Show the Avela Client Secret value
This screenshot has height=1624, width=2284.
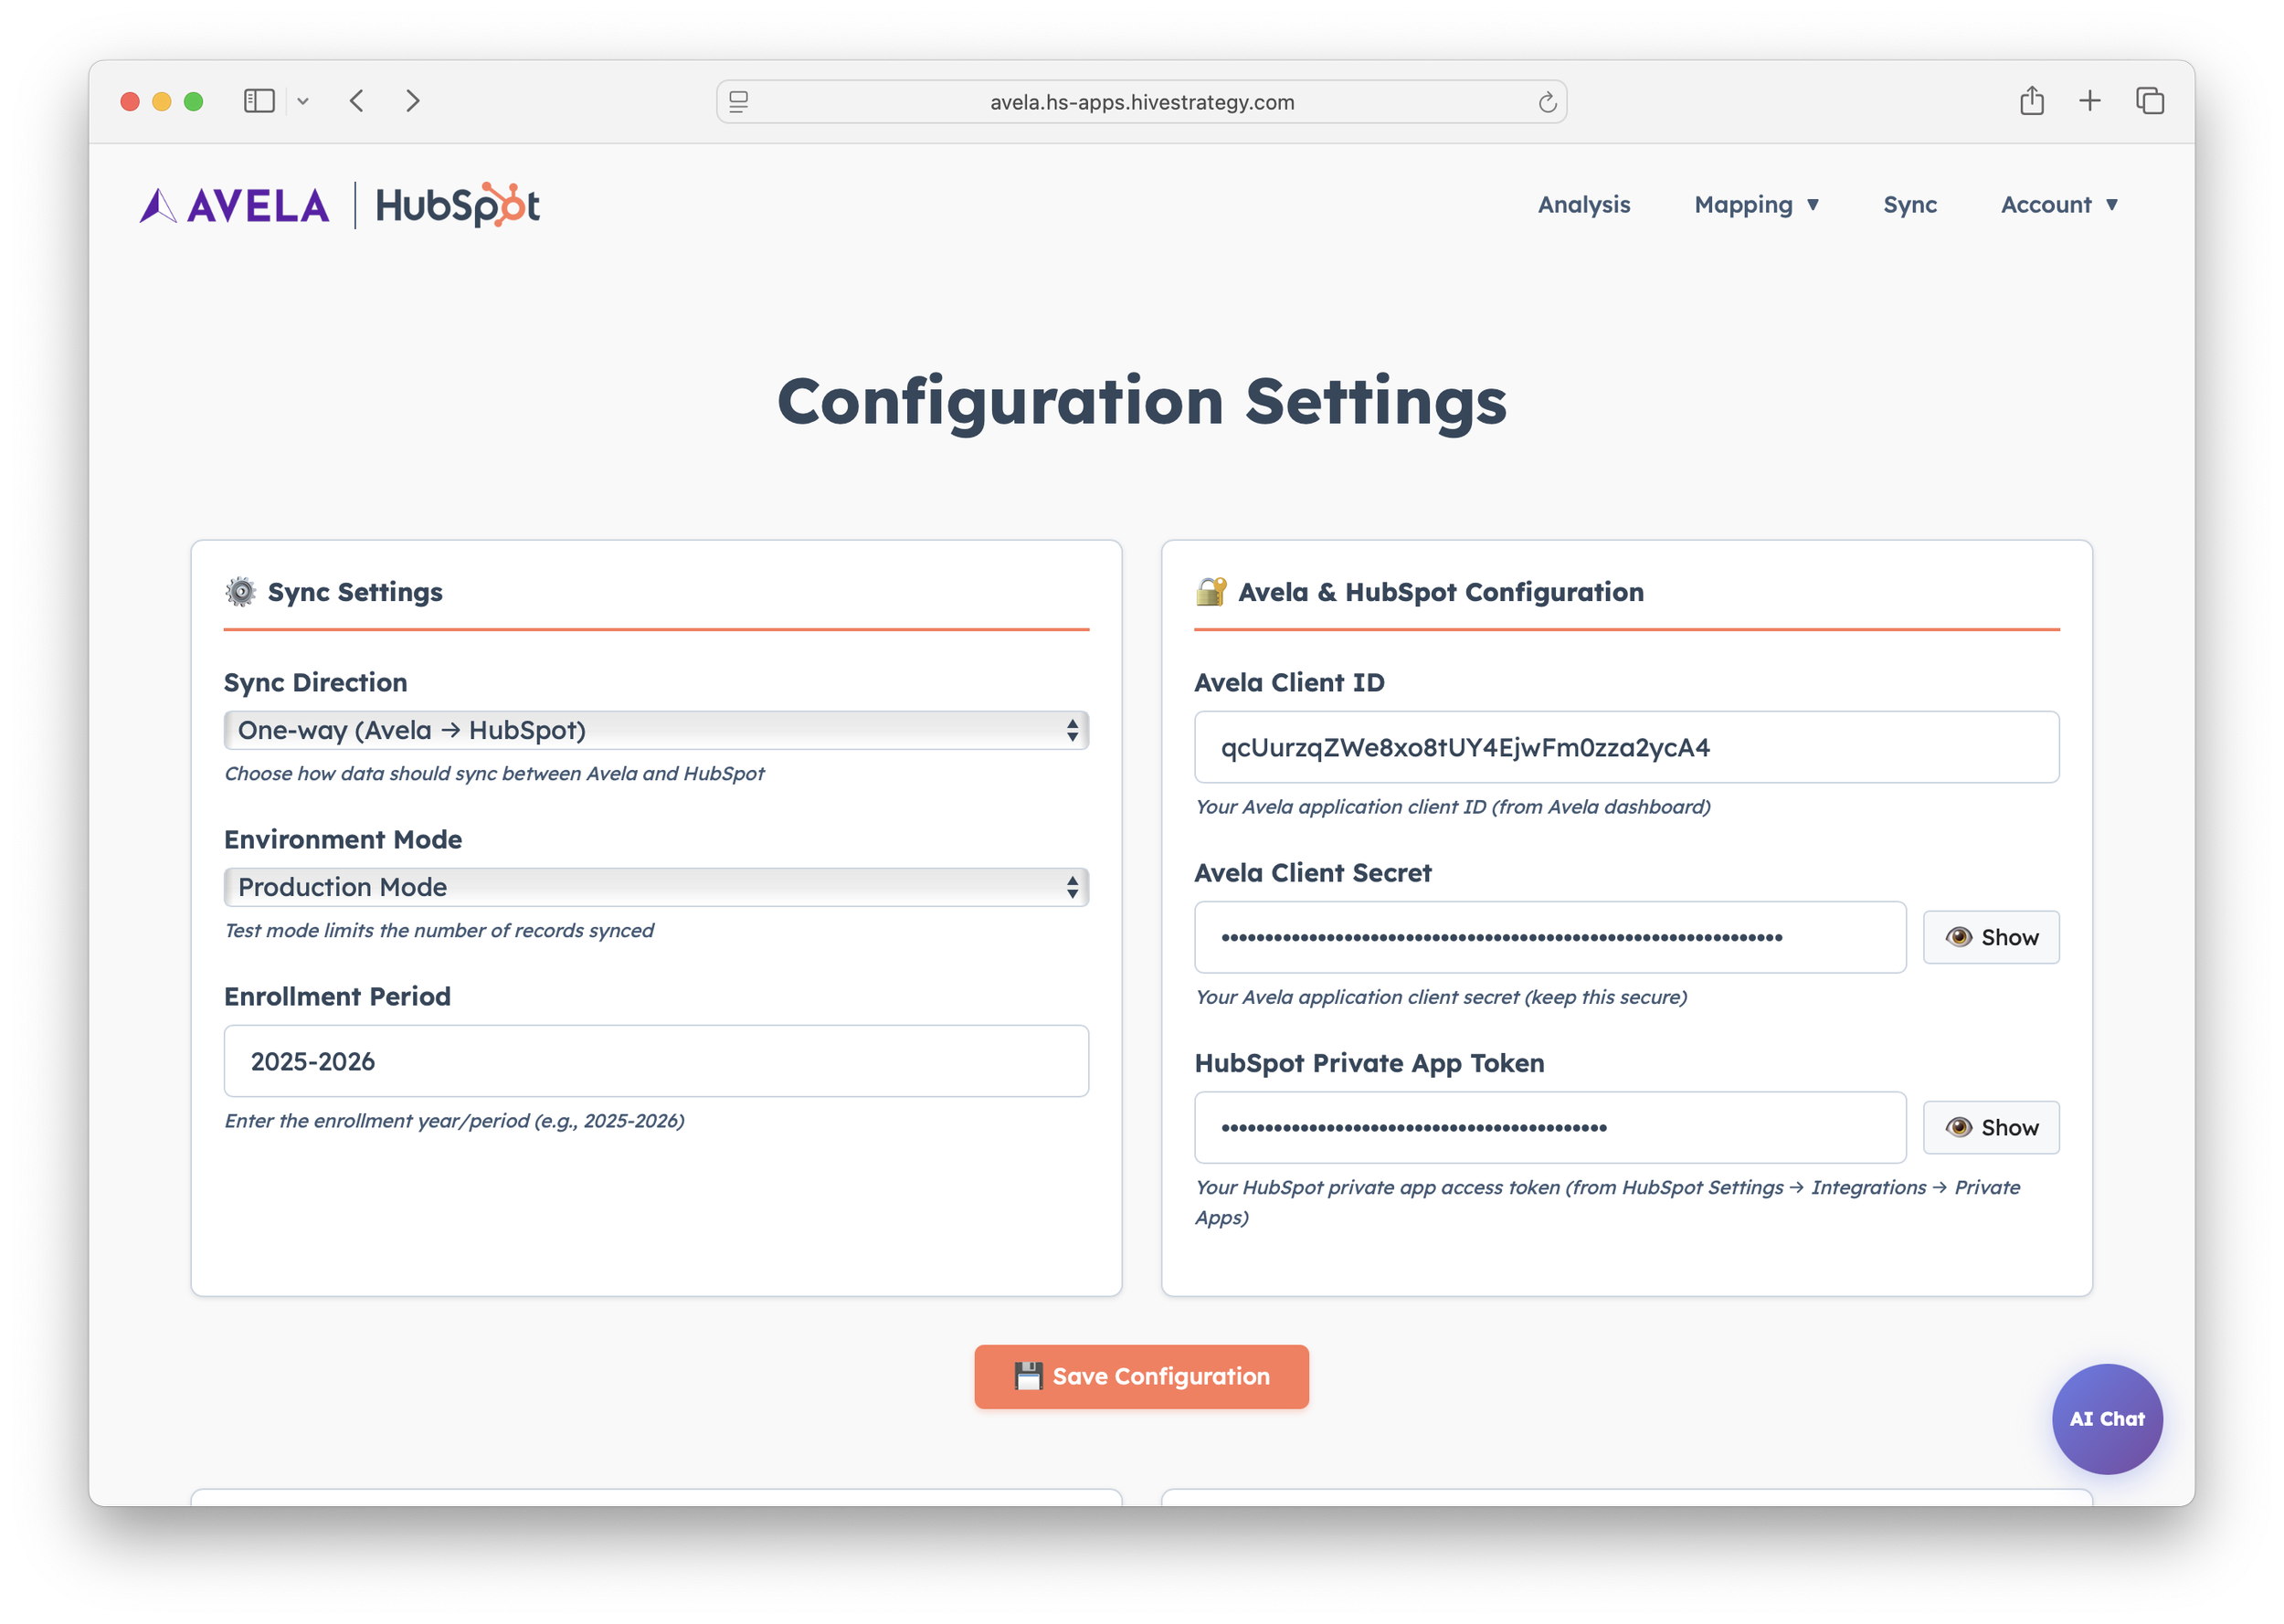(x=1990, y=937)
